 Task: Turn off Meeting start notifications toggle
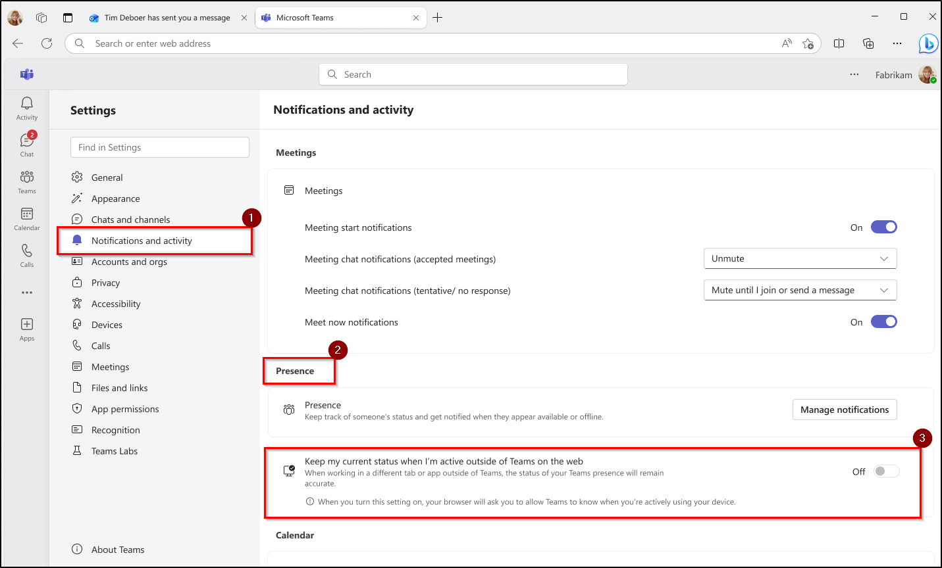point(883,227)
